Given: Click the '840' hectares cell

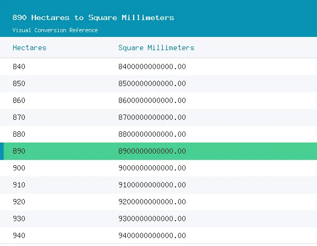Looking at the screenshot, I should coord(19,67).
